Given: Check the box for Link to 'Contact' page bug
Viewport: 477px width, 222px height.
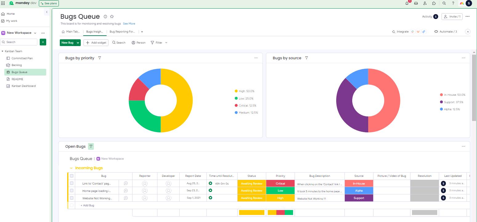Looking at the screenshot, I should point(71,183).
